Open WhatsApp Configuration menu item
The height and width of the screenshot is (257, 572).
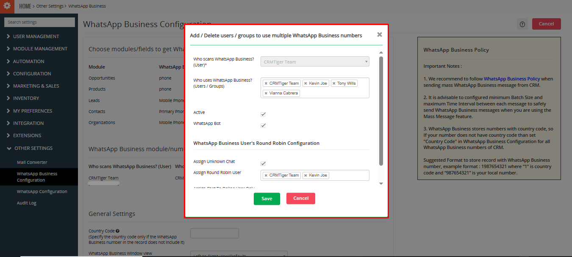42,191
